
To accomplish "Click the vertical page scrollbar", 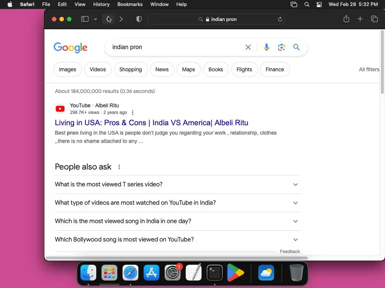I will coord(382,62).
